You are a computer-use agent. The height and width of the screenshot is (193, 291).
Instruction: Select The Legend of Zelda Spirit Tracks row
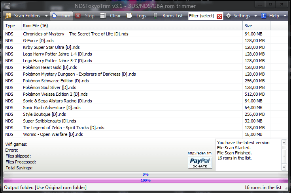pos(145,128)
